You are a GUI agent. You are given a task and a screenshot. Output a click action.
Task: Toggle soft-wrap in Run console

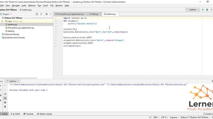5,94
